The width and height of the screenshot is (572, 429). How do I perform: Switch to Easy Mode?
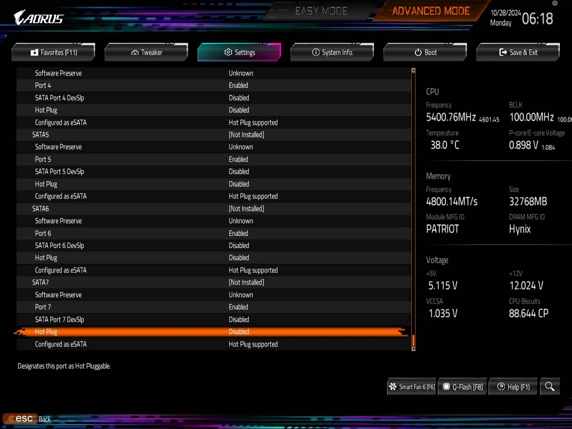[321, 11]
